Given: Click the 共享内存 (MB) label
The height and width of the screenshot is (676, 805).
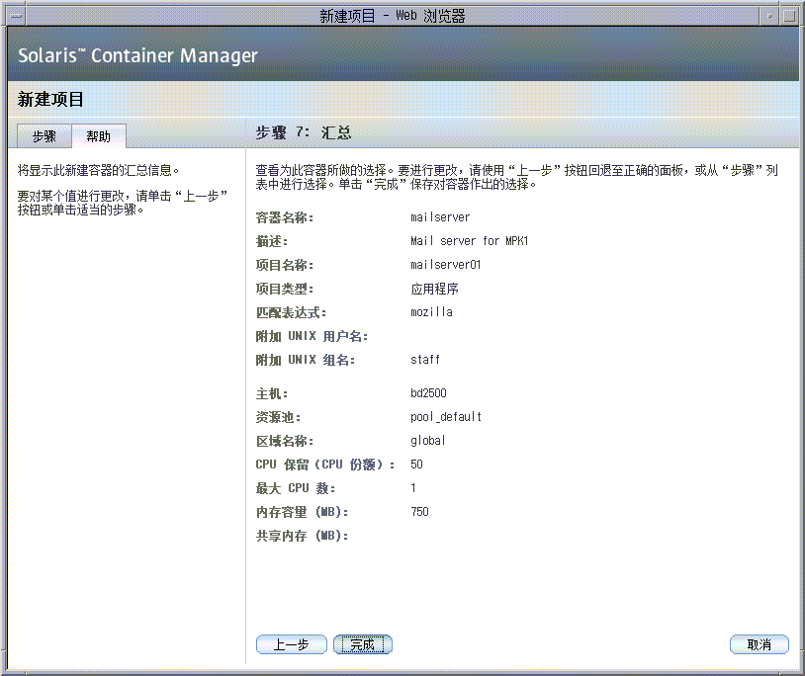Looking at the screenshot, I should point(303,536).
